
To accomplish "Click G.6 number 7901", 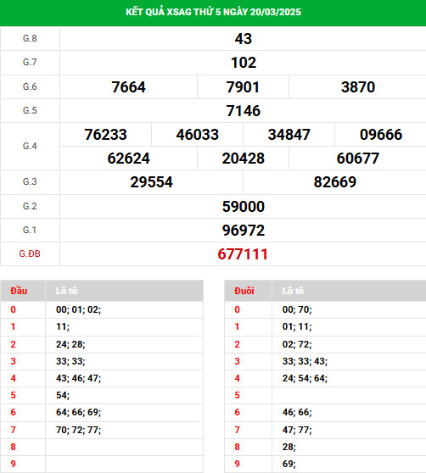I will click(x=243, y=87).
